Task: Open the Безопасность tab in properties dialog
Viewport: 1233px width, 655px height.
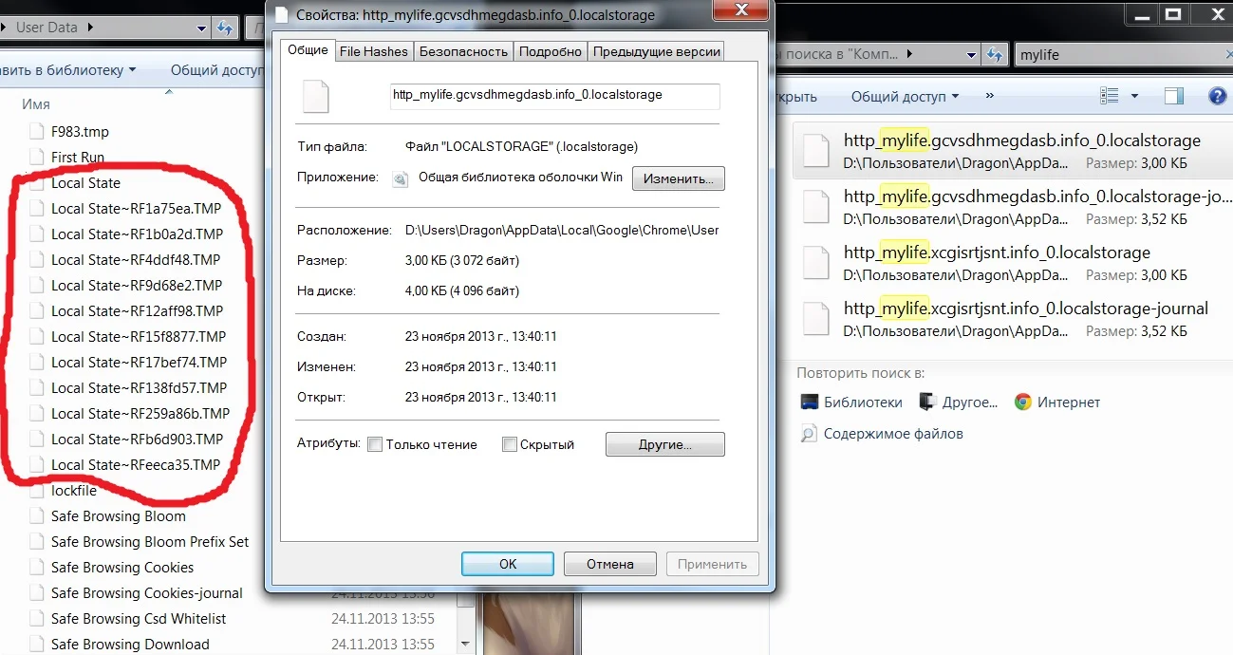Action: (463, 51)
